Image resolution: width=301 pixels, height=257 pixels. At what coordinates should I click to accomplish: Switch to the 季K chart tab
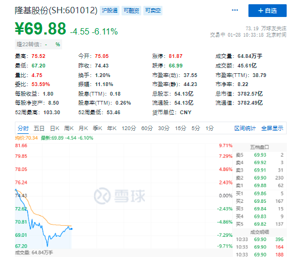pos(97,128)
